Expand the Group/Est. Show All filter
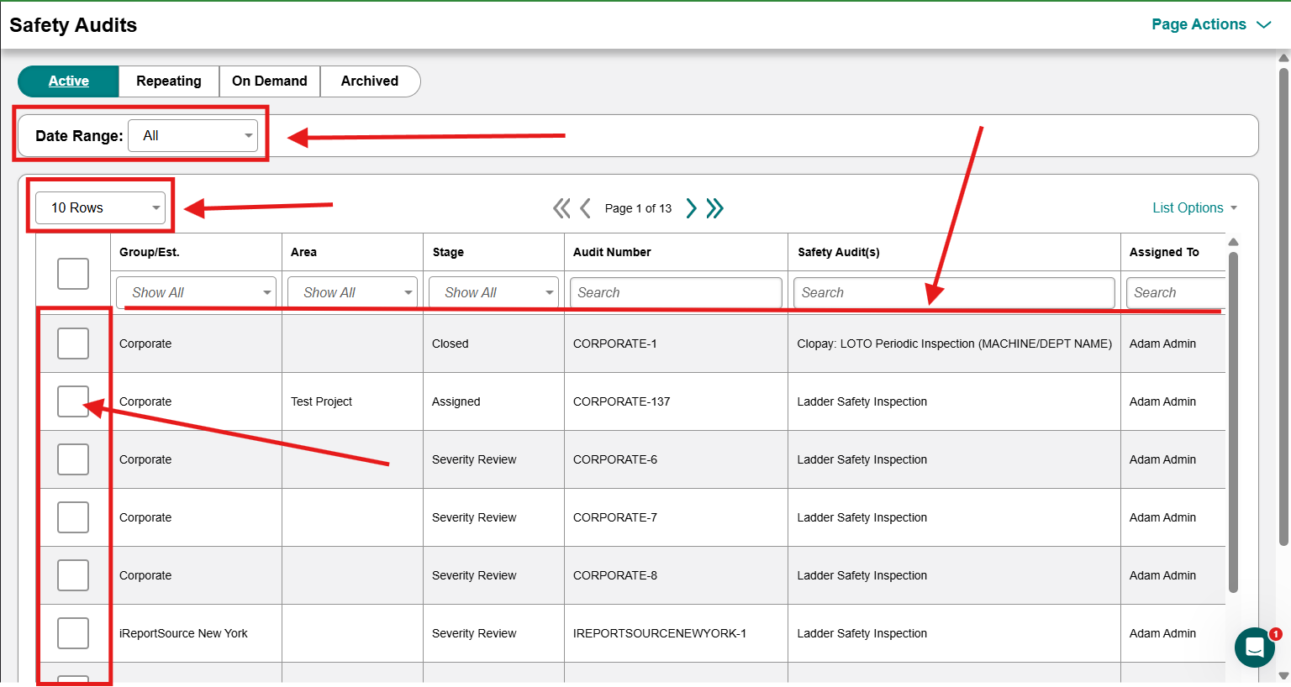The image size is (1291, 687). 196,292
